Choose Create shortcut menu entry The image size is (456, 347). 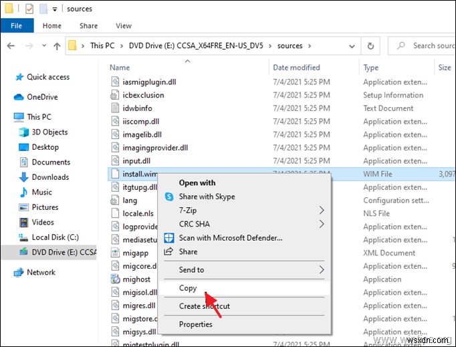coord(204,306)
